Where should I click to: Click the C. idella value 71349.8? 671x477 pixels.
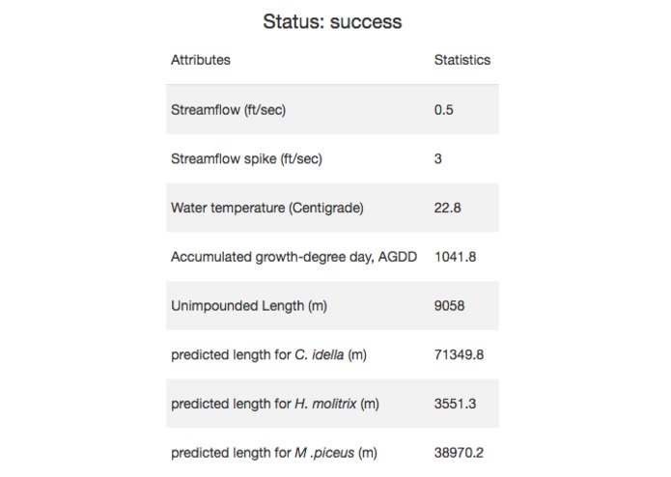[x=459, y=355]
